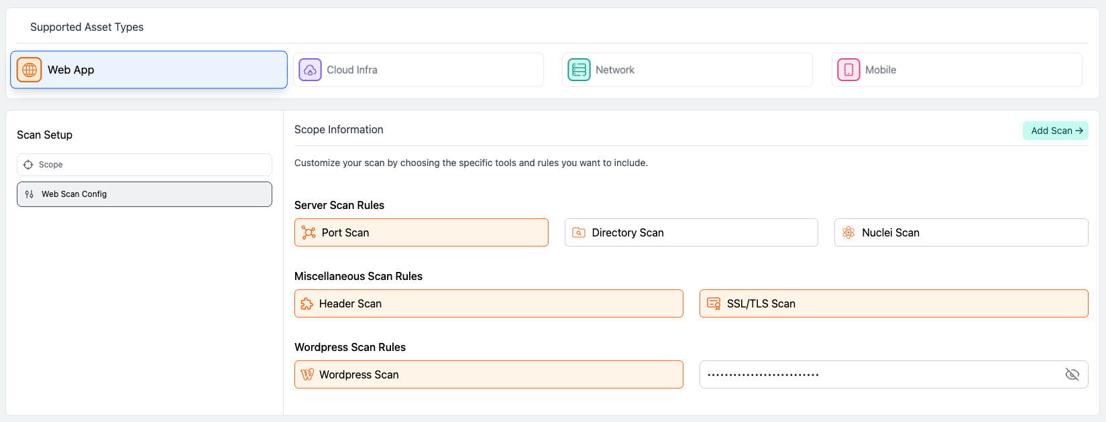Focus the masked Wordpress token field
This screenshot has width=1106, height=422.
(879, 374)
